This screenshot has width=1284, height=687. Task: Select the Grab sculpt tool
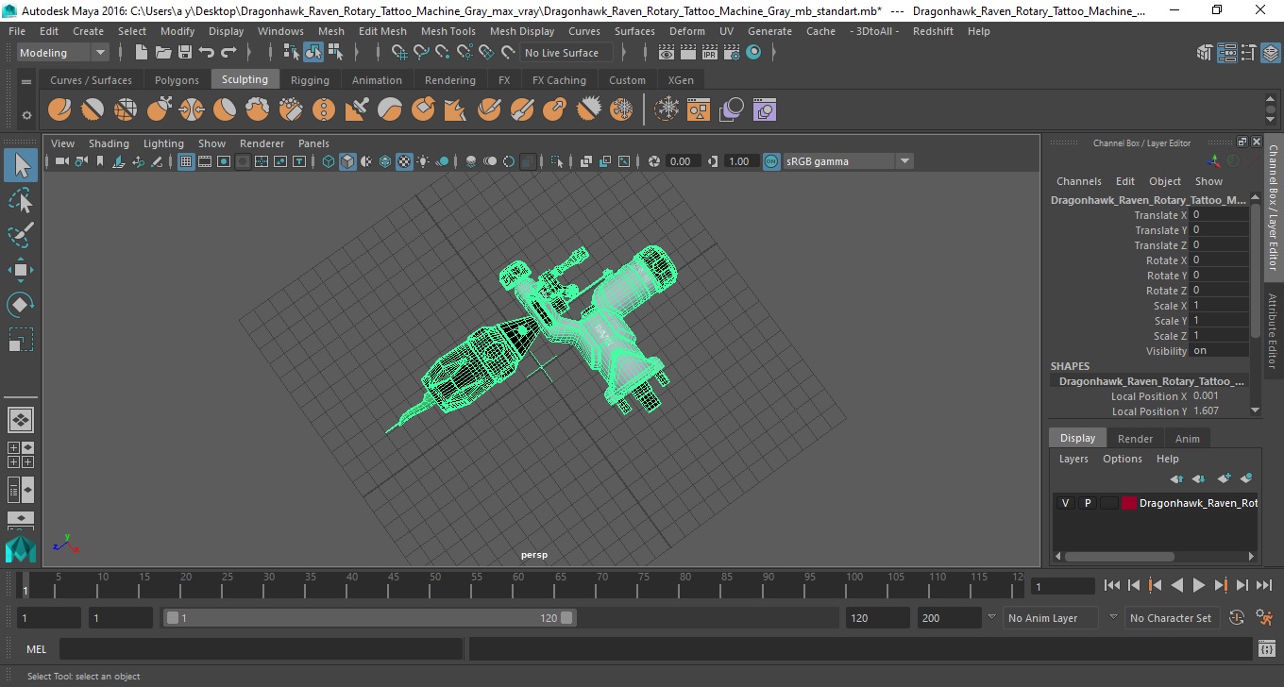click(x=159, y=110)
